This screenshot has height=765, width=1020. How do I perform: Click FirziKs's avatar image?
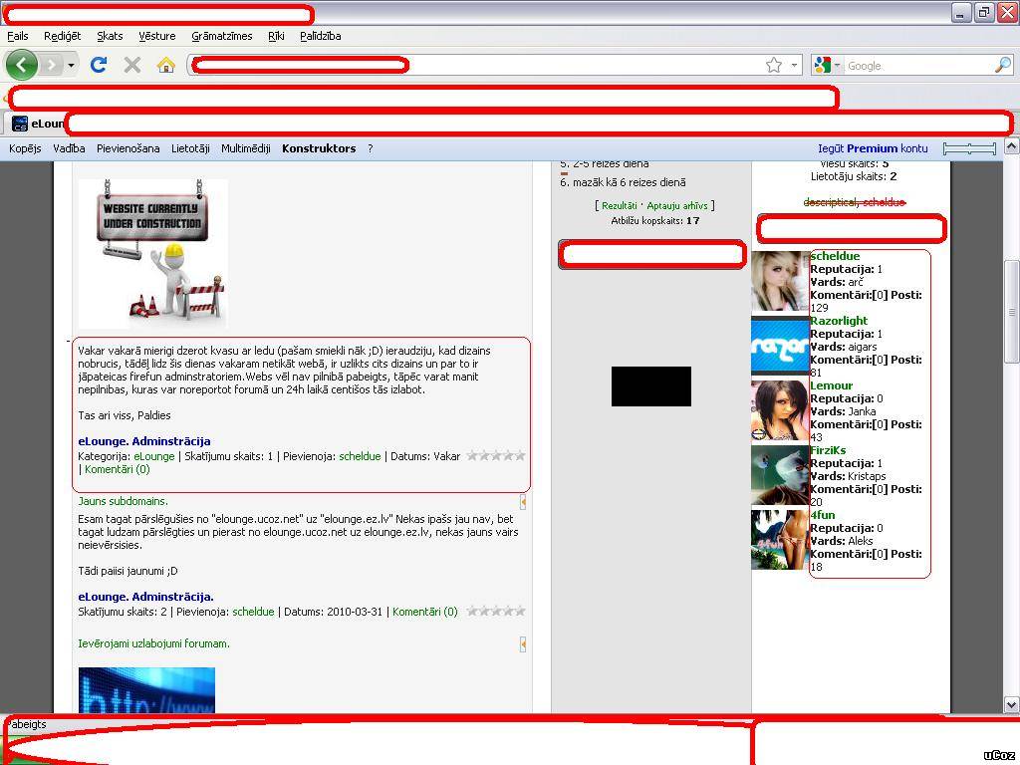pyautogui.click(x=780, y=475)
